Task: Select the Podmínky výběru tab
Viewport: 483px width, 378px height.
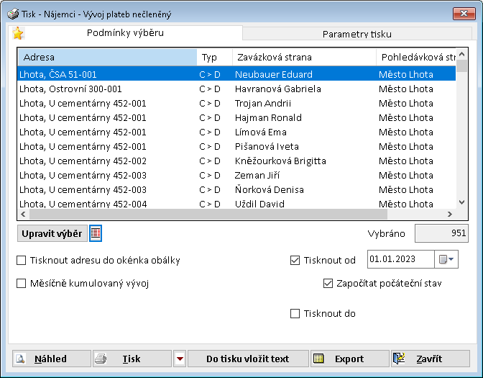Action: point(125,32)
